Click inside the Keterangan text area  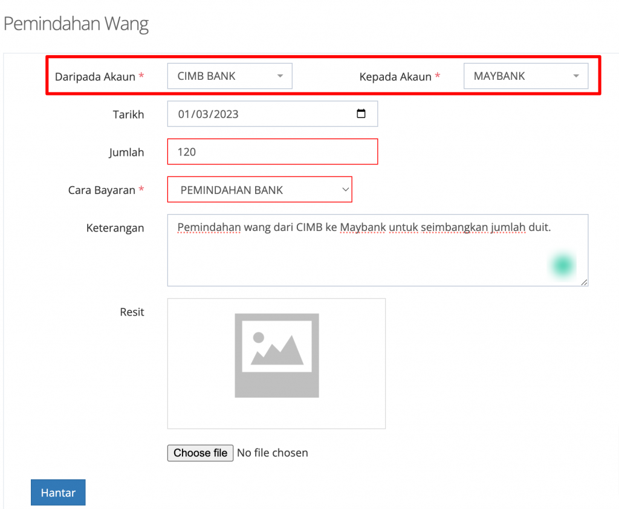[378, 250]
